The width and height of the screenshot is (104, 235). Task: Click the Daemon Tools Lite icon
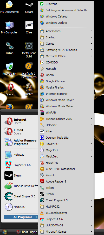[42, 138]
